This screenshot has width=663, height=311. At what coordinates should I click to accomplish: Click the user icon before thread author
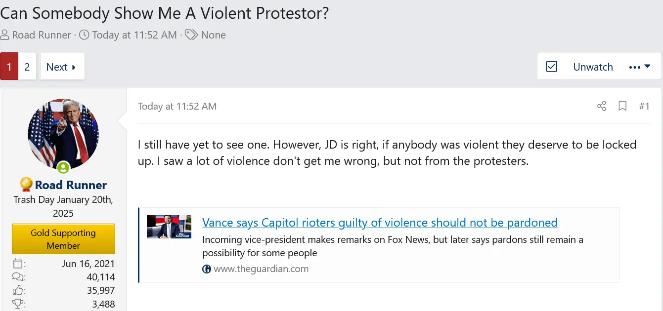[5, 35]
